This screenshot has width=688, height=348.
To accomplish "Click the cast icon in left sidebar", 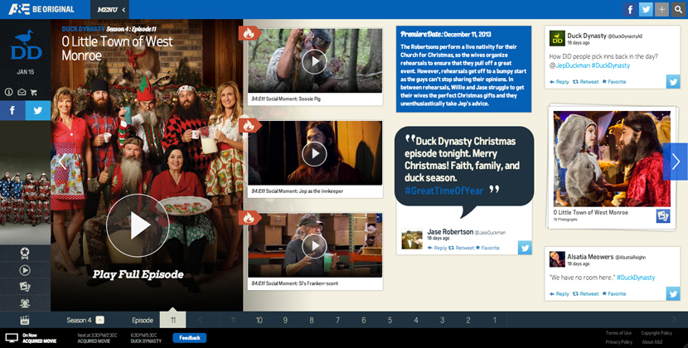I will pos(25,302).
